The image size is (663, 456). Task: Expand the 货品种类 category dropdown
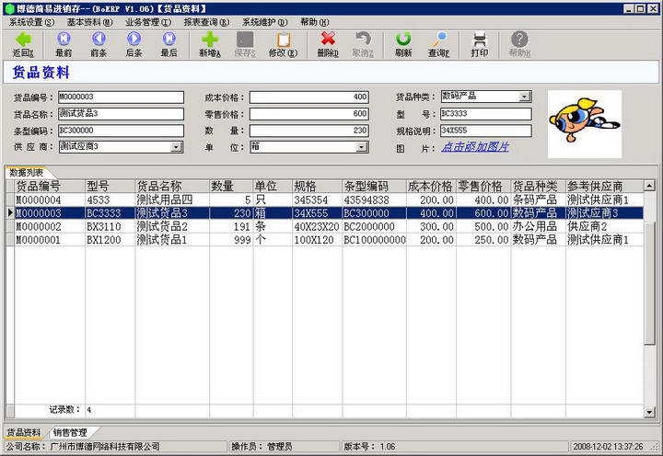pyautogui.click(x=524, y=97)
